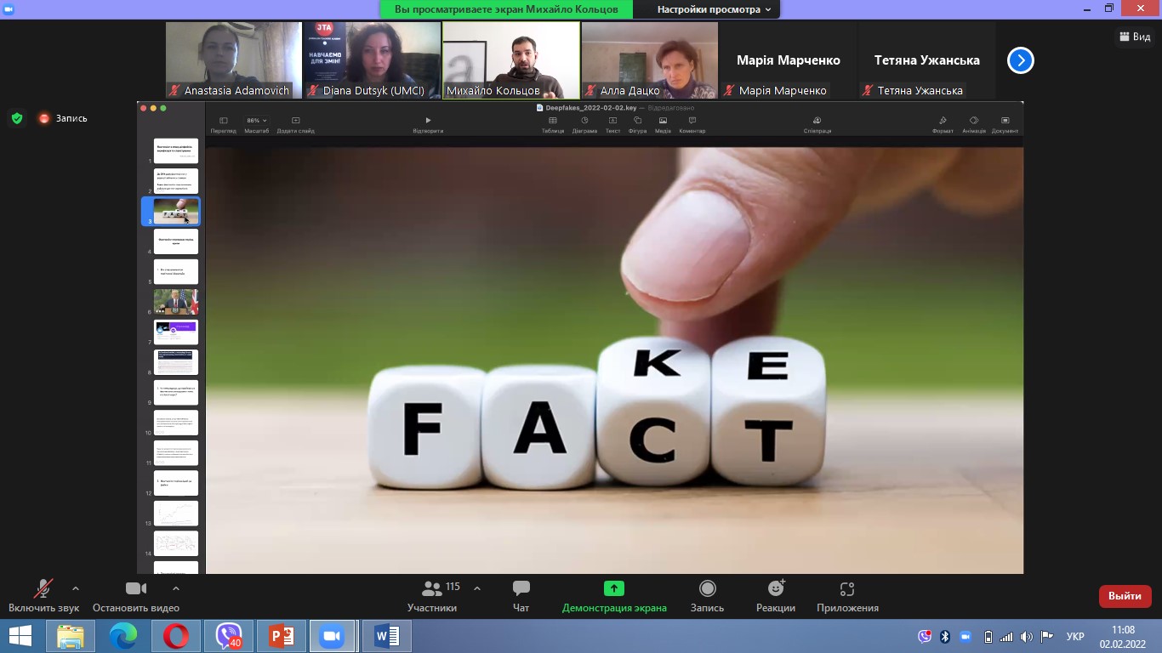Select Anastasia Adamovich's video tile
The width and height of the screenshot is (1162, 653).
coord(233,60)
